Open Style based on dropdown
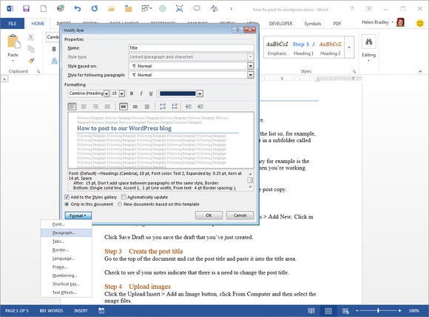The width and height of the screenshot is (429, 317). tap(250, 66)
